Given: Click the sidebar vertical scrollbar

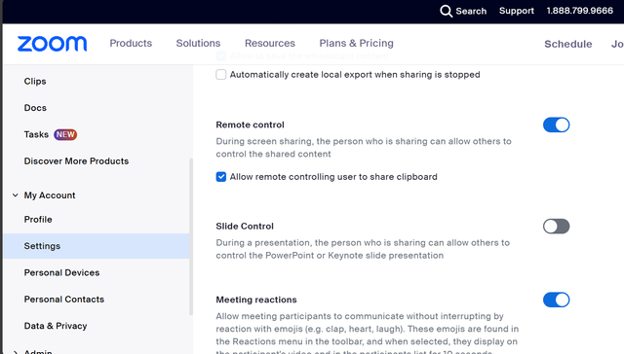Looking at the screenshot, I should pos(191,236).
